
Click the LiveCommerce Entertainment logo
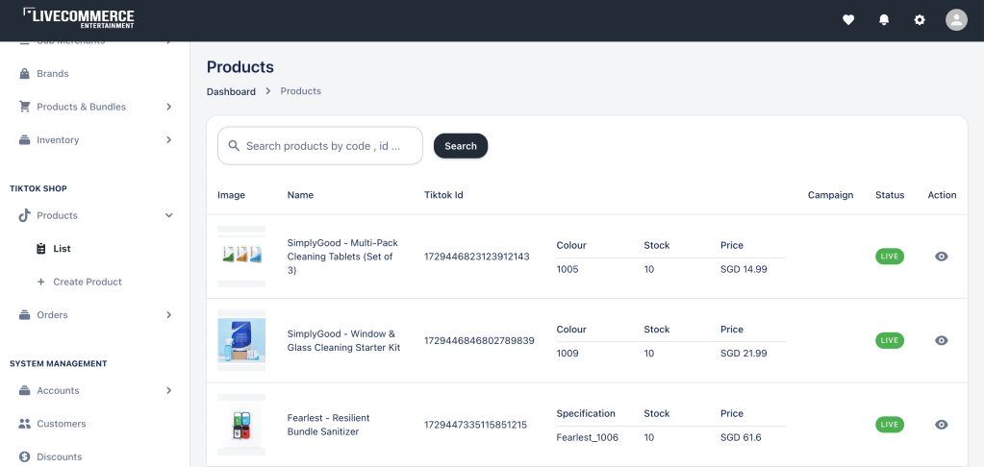point(79,19)
